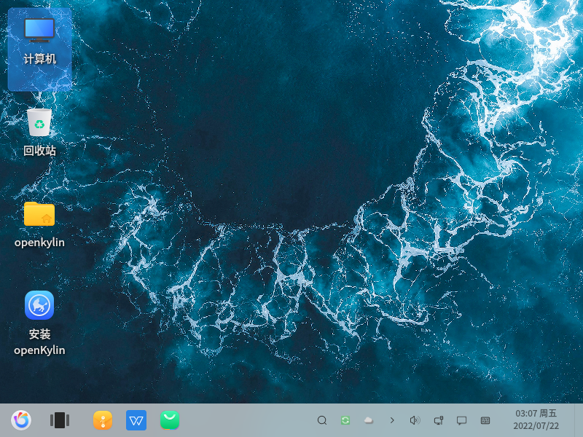Open the network connection tray icon
Viewport: 583px width, 437px height.
(439, 420)
